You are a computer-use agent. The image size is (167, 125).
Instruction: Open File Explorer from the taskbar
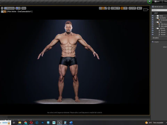pos(20,123)
